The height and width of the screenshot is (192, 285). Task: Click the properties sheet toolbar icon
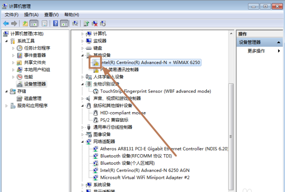click(45, 23)
